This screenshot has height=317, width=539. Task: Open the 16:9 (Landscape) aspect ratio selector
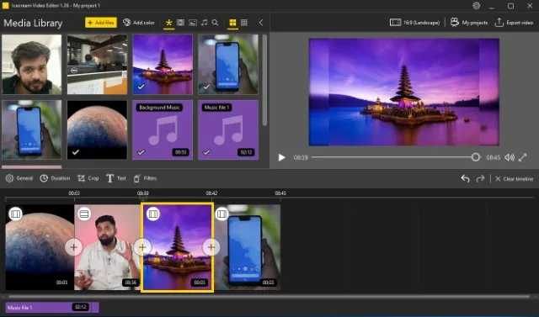414,23
